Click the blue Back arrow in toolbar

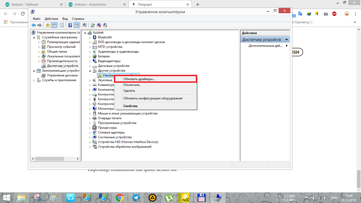[34, 25]
